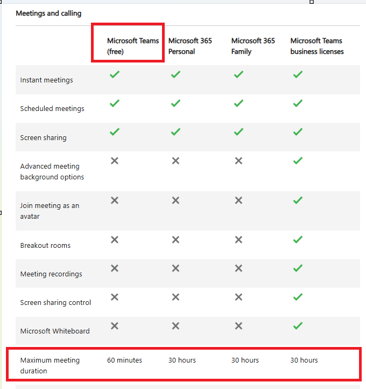Click the Breakout rooms row label
Image resolution: width=366 pixels, height=389 pixels.
pos(45,245)
